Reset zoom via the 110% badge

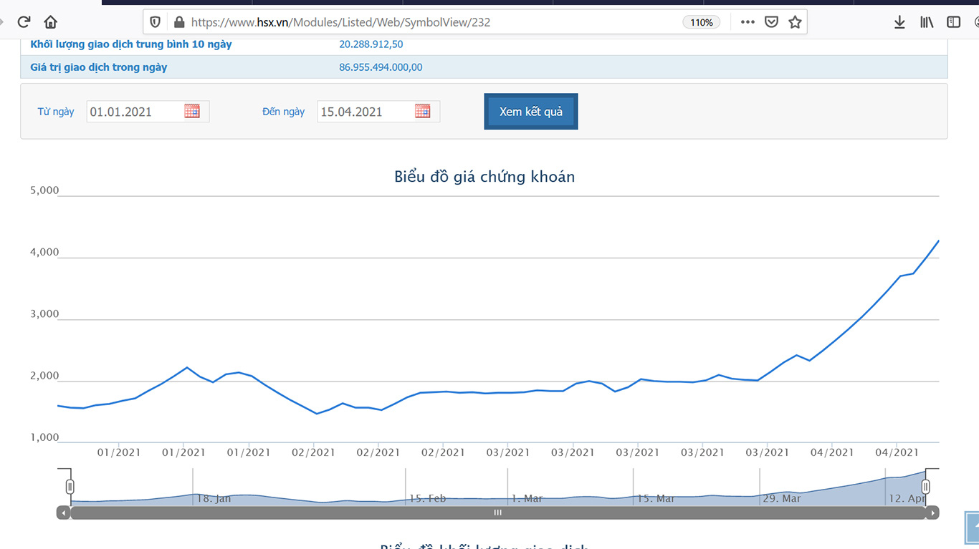point(701,22)
